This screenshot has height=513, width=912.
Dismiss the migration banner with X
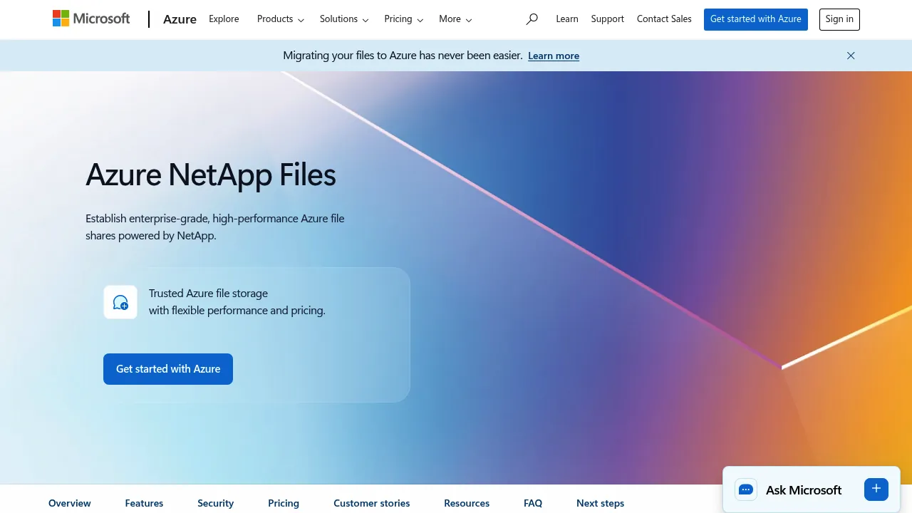[x=851, y=56]
